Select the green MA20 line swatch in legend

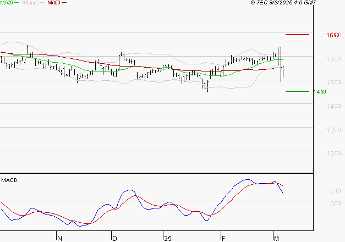coord(16,3)
